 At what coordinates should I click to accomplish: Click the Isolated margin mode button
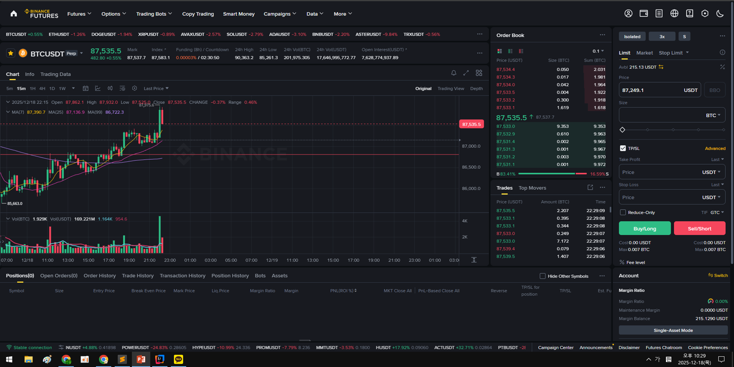pyautogui.click(x=632, y=36)
